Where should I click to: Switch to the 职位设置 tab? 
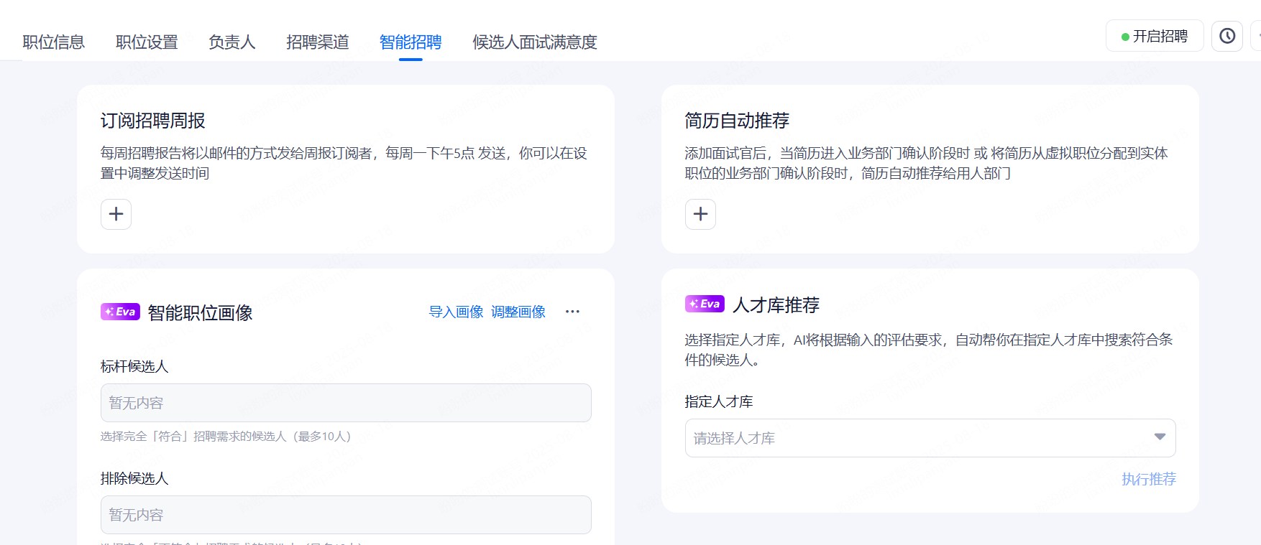point(147,42)
